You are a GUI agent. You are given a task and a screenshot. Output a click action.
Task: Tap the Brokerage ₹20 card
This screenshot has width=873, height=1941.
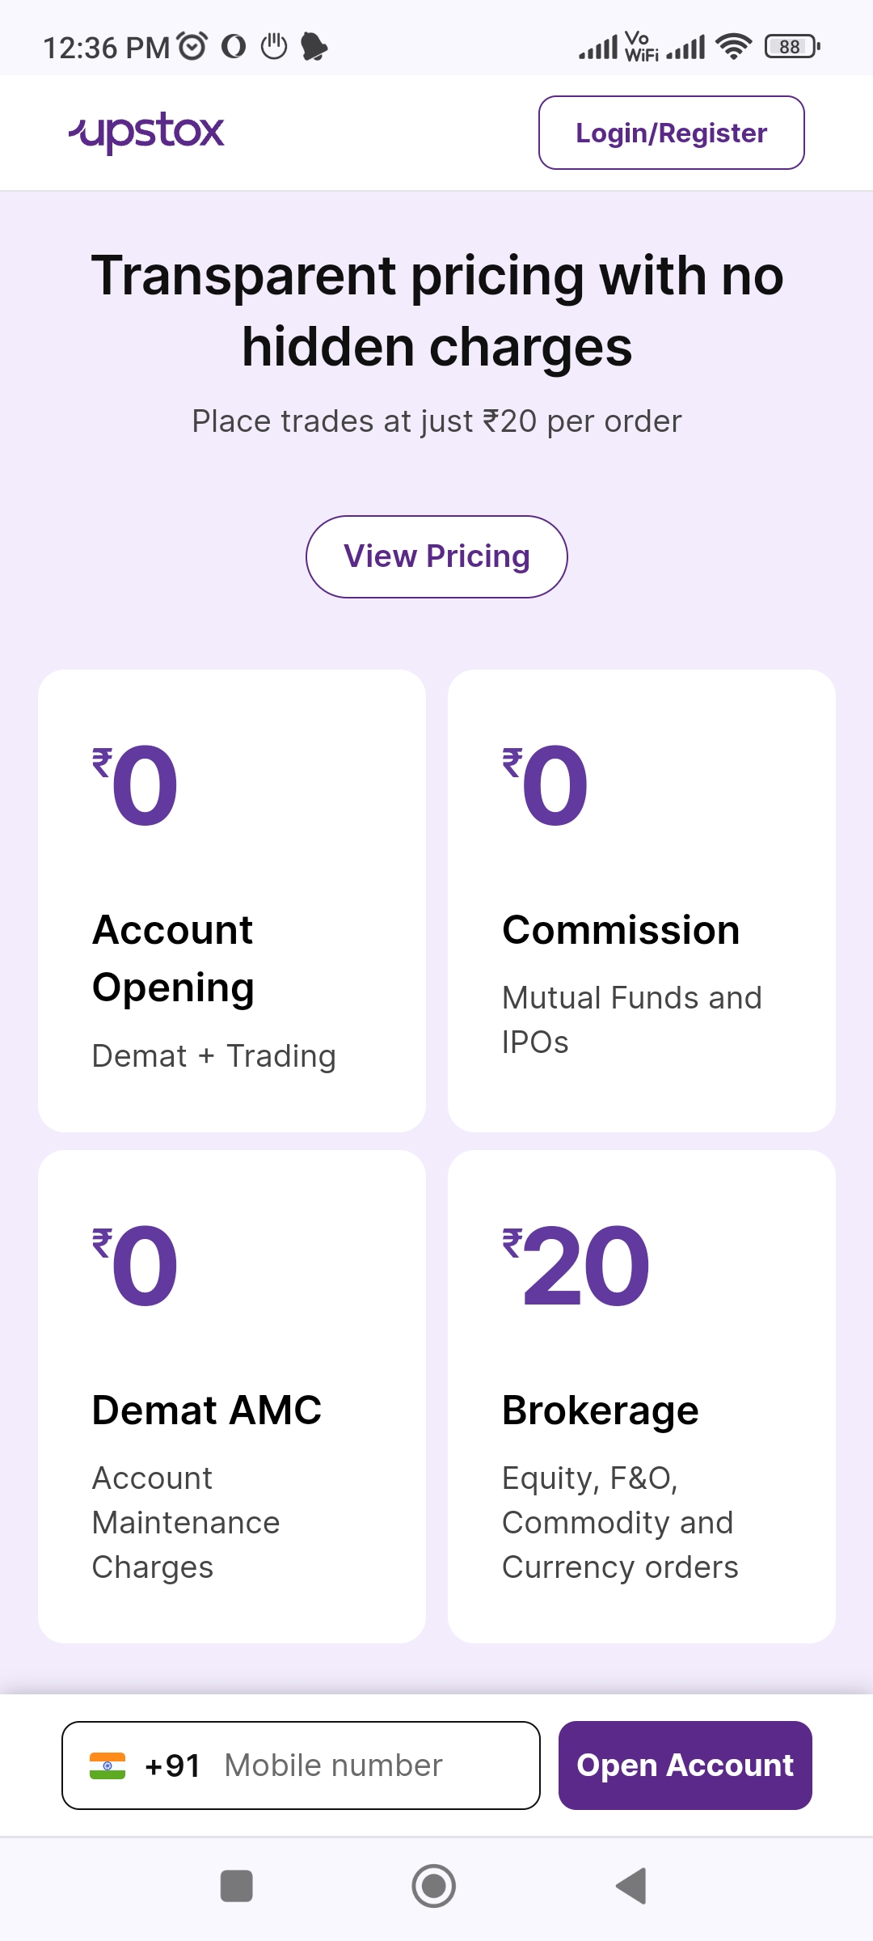pyautogui.click(x=641, y=1396)
